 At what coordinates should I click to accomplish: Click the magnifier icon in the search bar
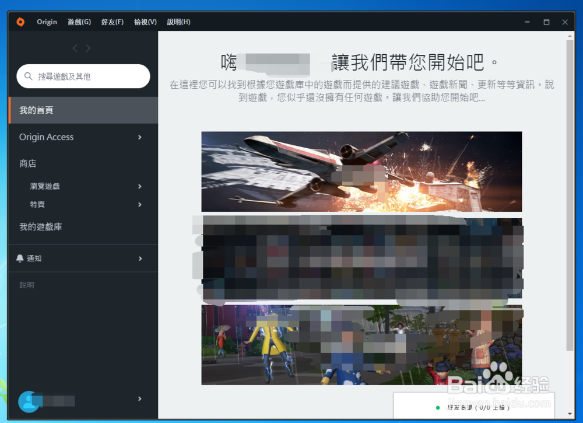(x=27, y=76)
